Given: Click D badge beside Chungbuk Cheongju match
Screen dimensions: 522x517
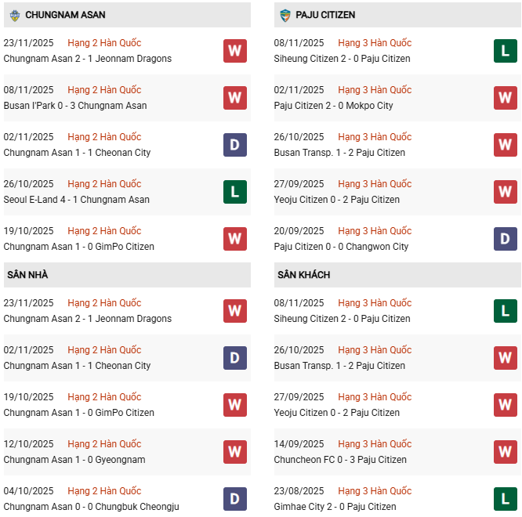Looking at the screenshot, I should [234, 499].
